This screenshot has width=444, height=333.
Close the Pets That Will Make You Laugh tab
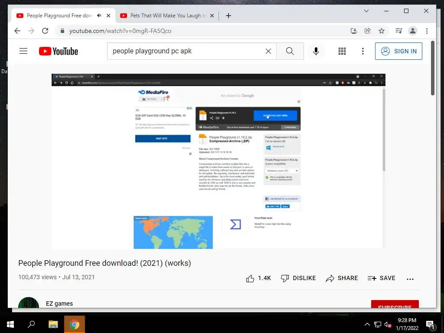click(x=212, y=16)
